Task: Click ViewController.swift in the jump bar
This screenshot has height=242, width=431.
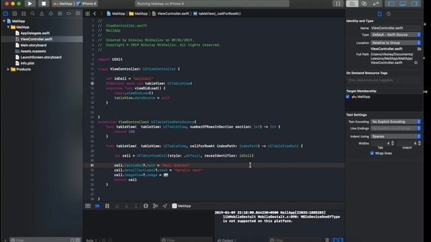Action: click(170, 13)
